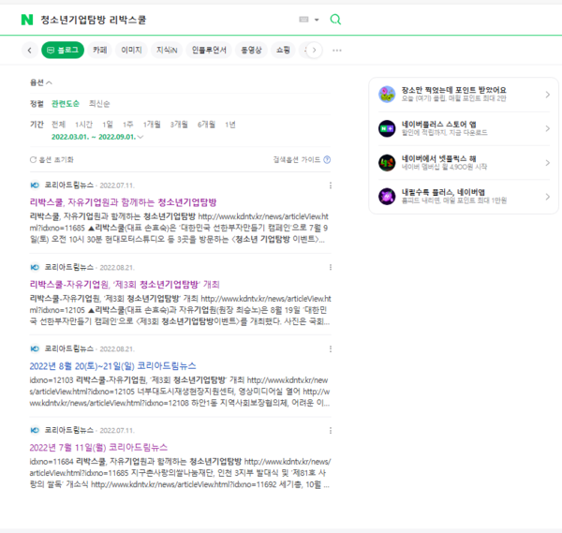Sort results by 최신순
The height and width of the screenshot is (533, 562).
tap(99, 104)
